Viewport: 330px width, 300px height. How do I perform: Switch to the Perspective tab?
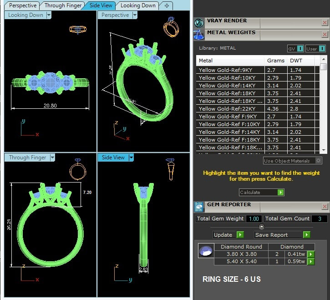tap(23, 5)
